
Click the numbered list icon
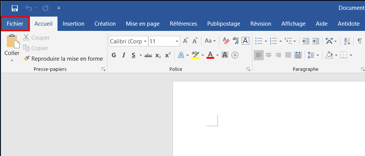click(x=273, y=41)
